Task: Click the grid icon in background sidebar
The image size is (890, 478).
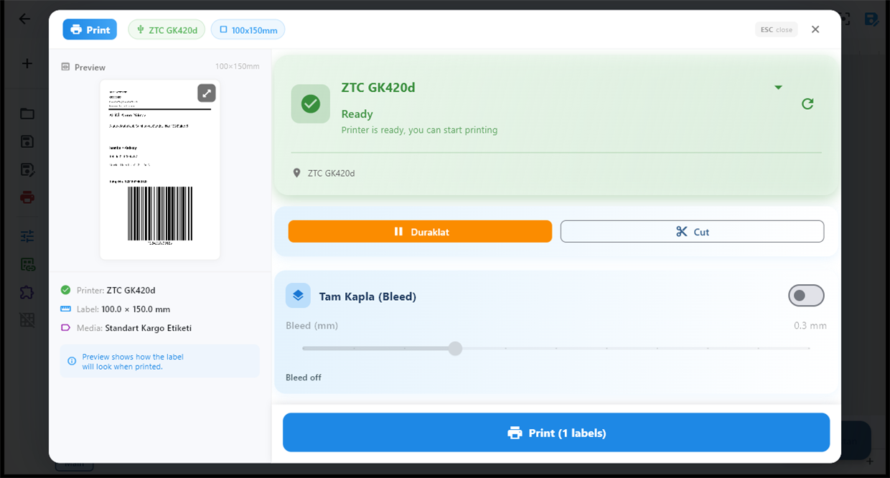Action: click(x=27, y=320)
